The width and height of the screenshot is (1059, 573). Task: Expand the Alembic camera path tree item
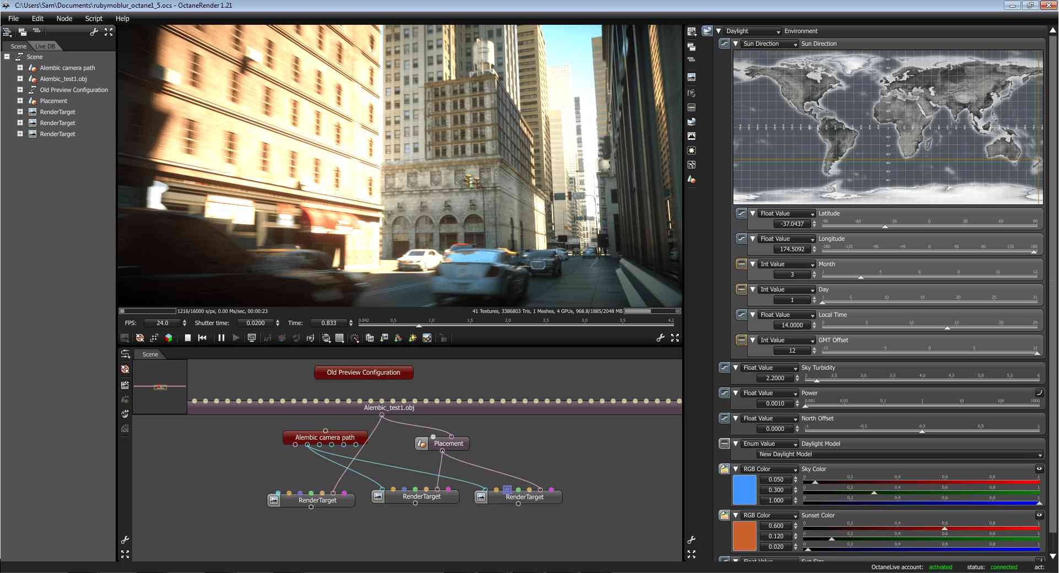(20, 68)
